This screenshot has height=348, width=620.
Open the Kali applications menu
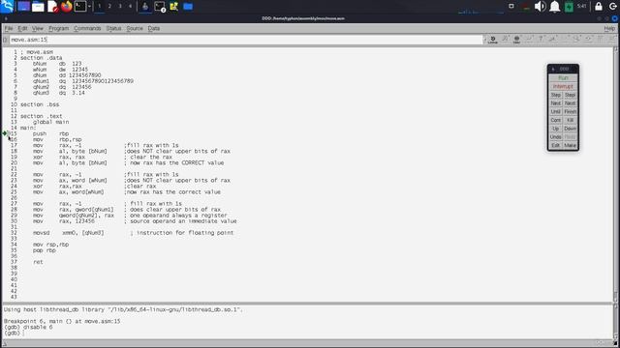pyautogui.click(x=7, y=6)
